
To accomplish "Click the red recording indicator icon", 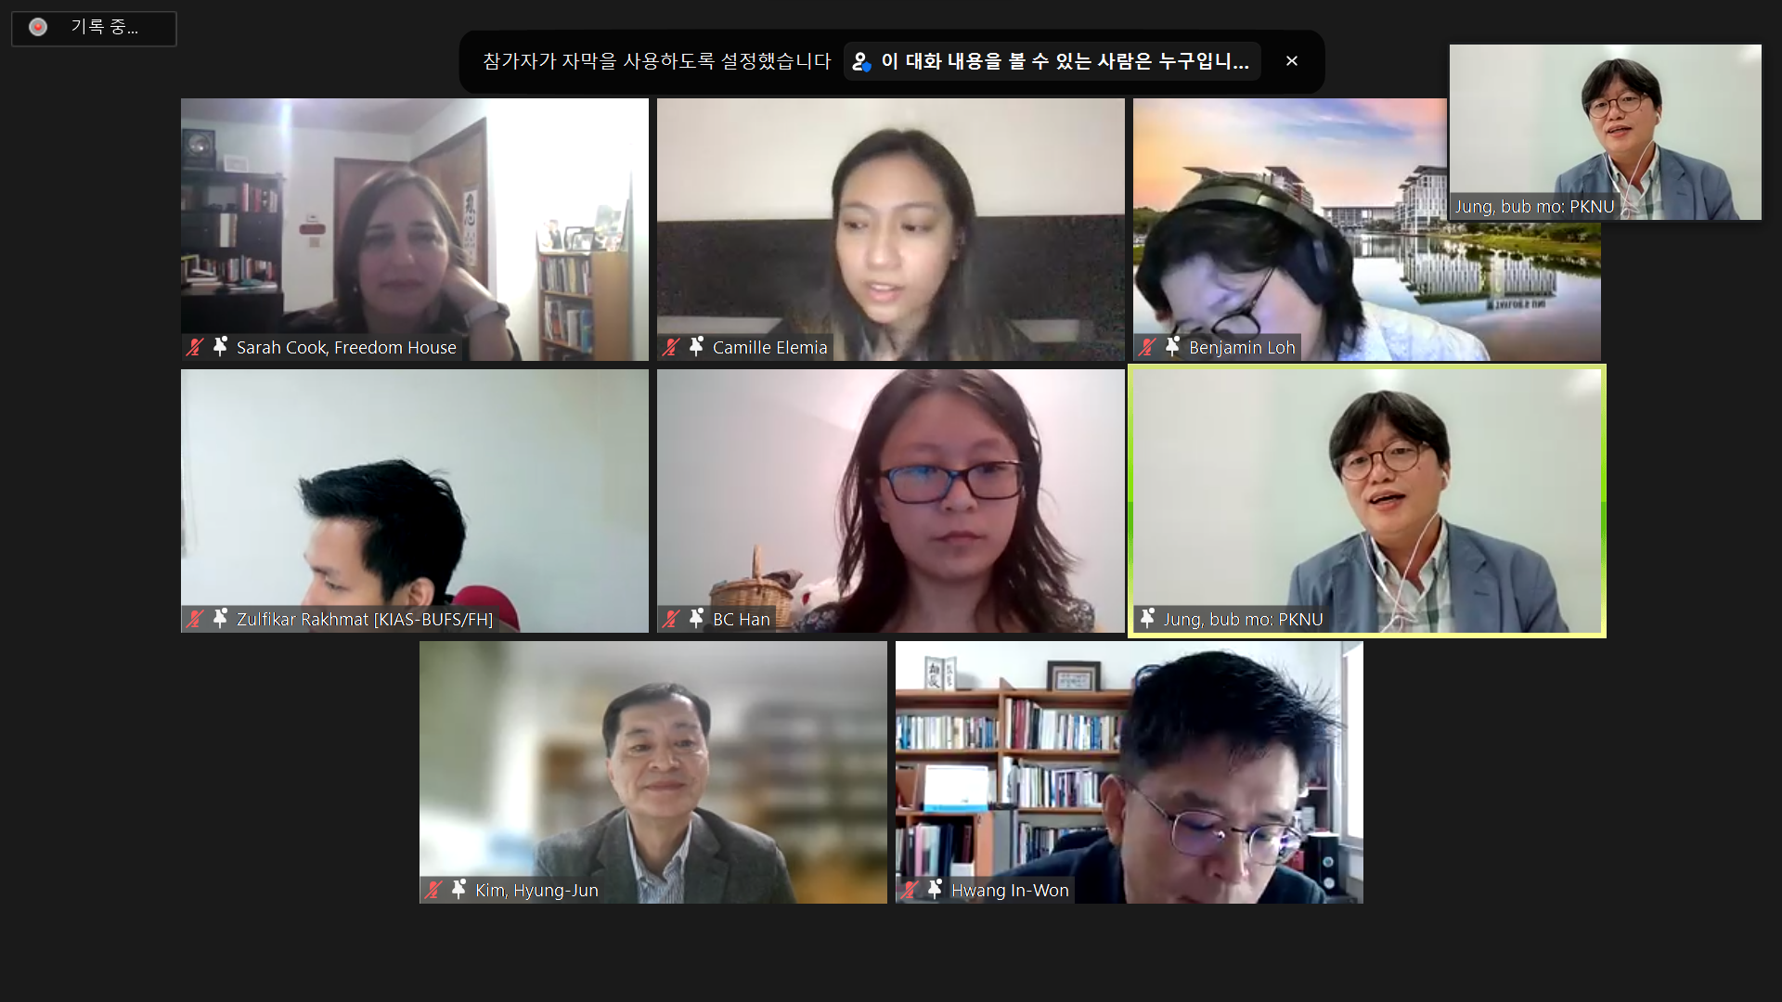I will click(38, 28).
